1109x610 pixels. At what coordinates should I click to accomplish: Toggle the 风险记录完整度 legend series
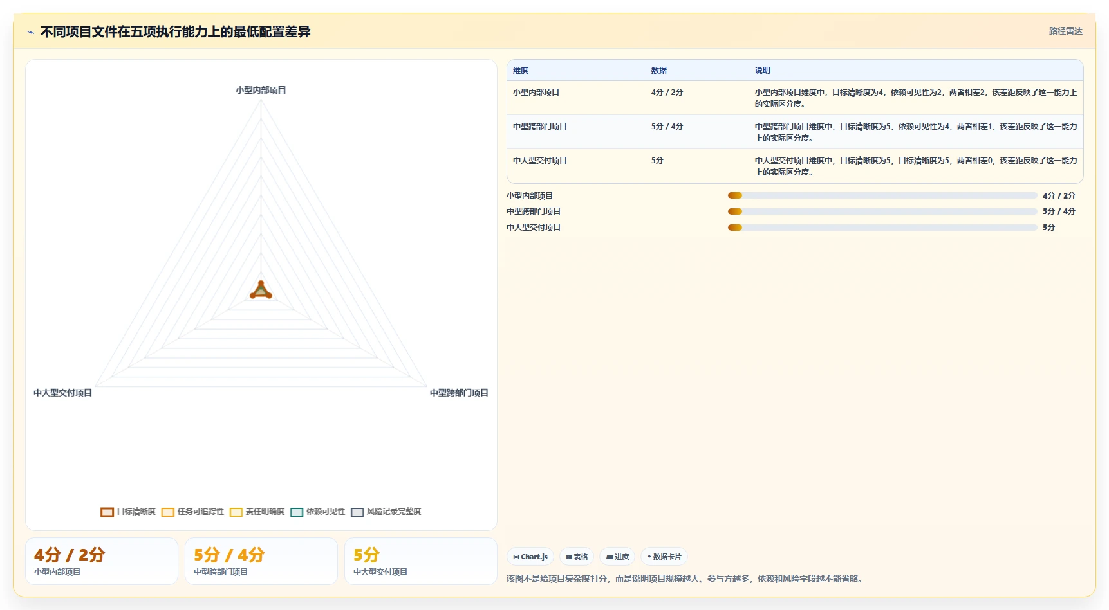(386, 512)
